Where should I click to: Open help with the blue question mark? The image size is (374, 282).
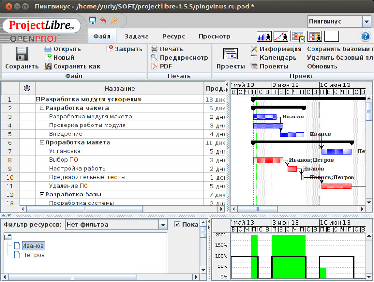click(x=365, y=37)
